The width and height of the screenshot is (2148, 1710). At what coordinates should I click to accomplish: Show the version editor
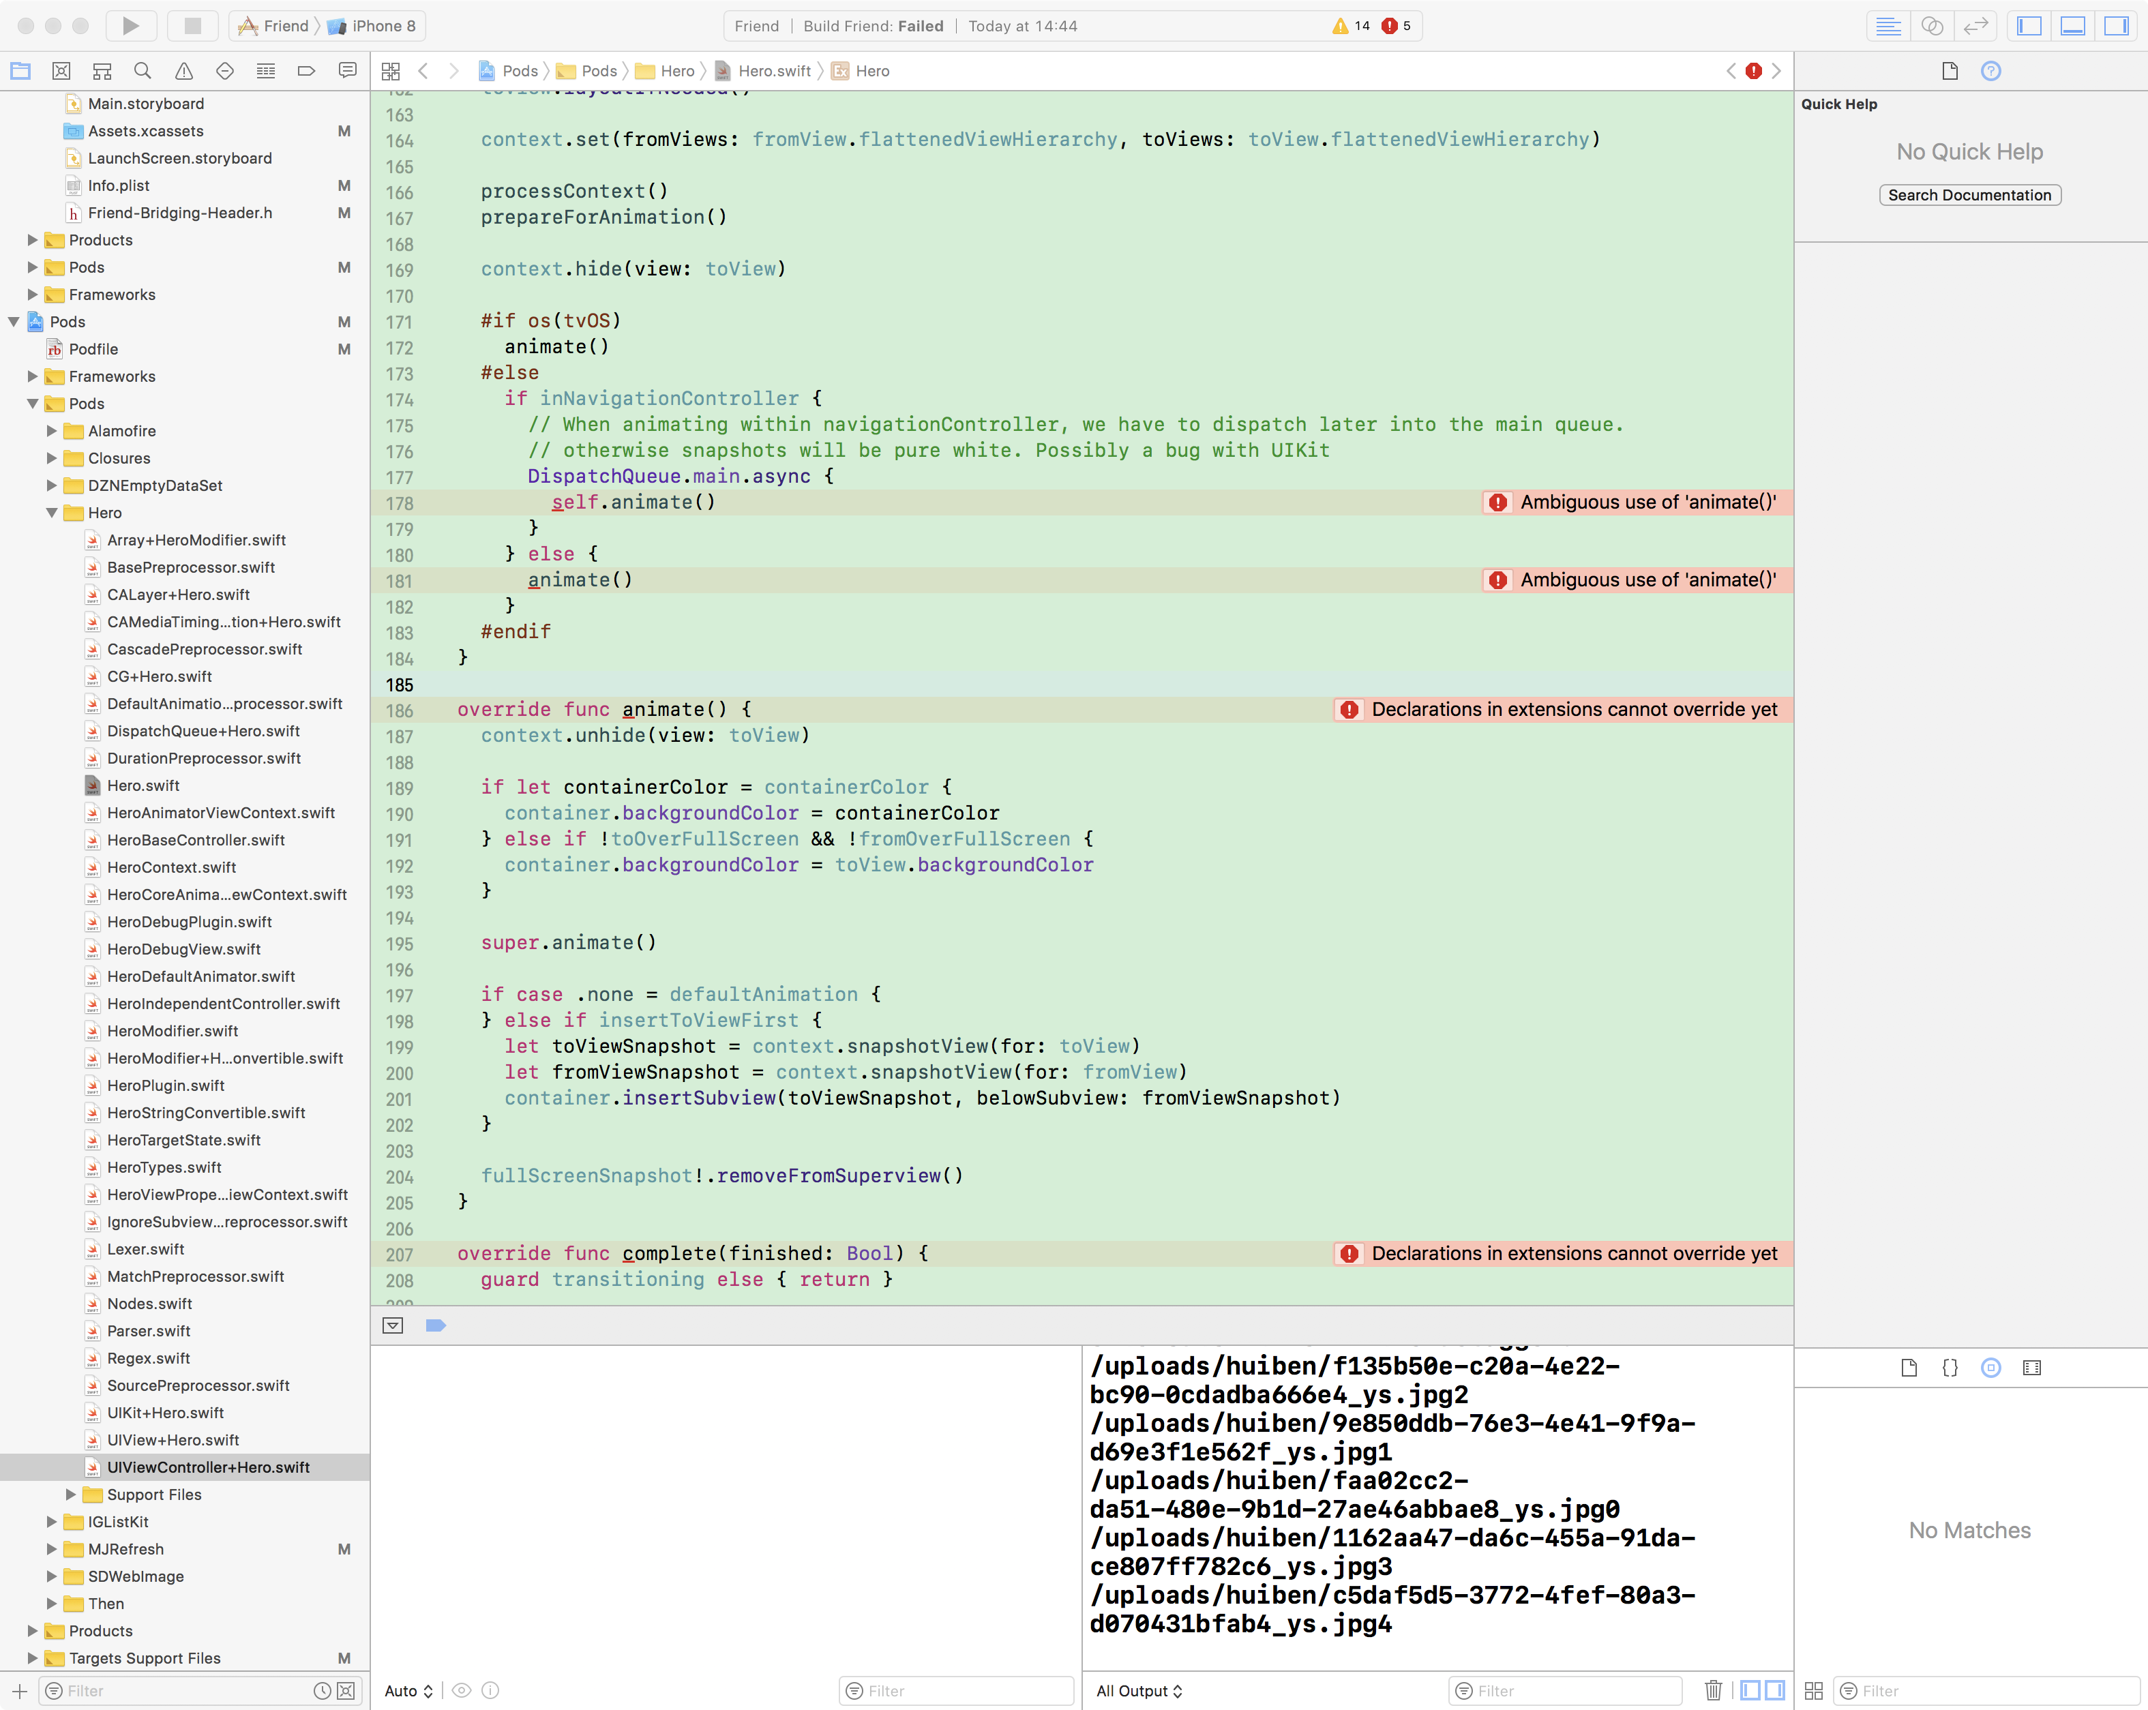pos(1975,26)
